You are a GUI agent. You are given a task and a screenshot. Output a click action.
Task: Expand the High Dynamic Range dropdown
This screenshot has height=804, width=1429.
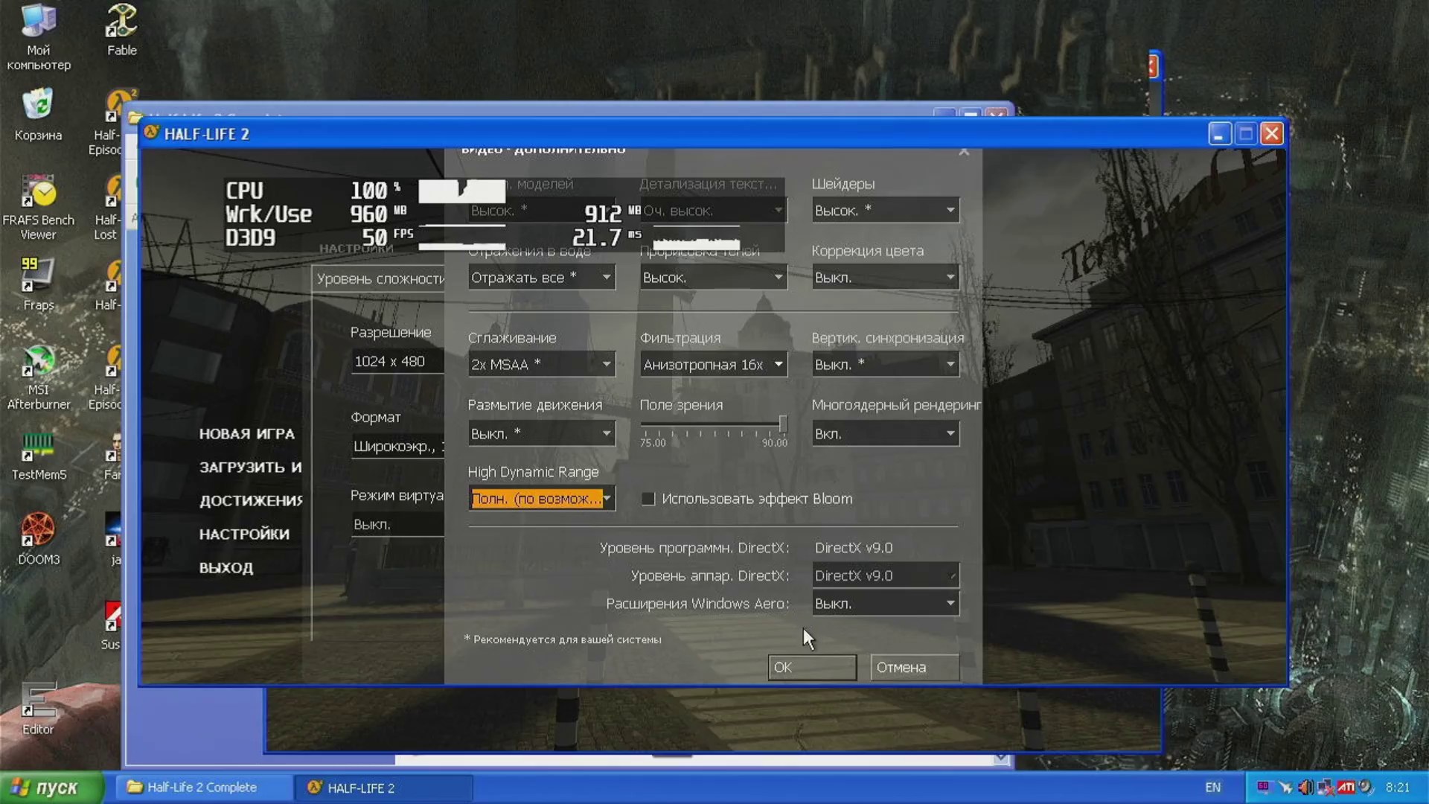pyautogui.click(x=541, y=499)
